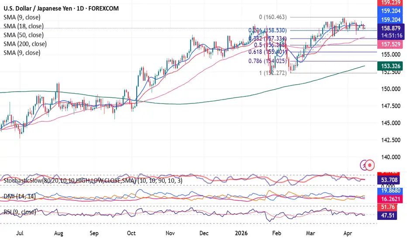This screenshot has height=240, width=407.
Task: Select the SMA (9, close) legend below SMA (200, close)
Action: coord(22,53)
